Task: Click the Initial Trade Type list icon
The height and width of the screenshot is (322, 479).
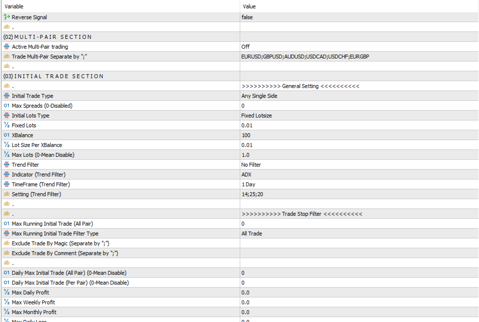Action: (x=6, y=96)
